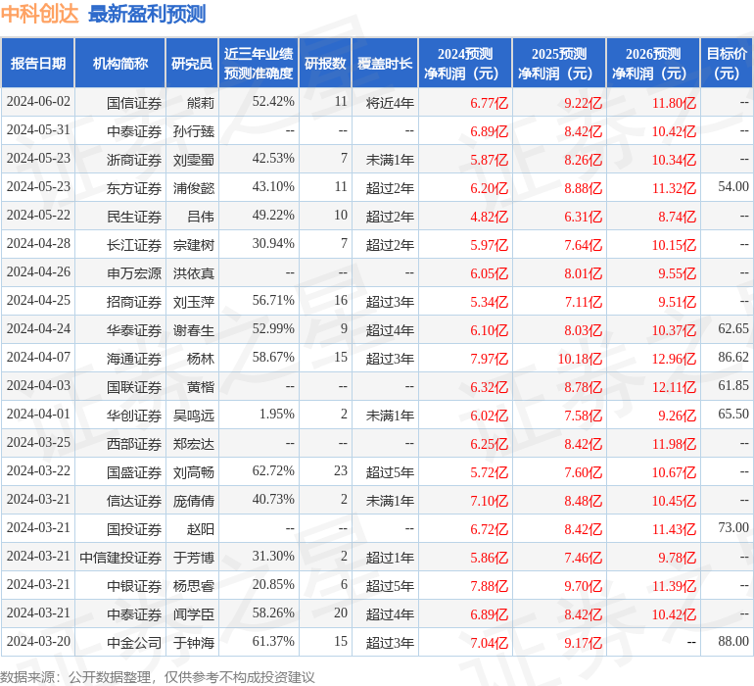Click 东方证券 institution name
This screenshot has width=754, height=686.
[x=134, y=188]
